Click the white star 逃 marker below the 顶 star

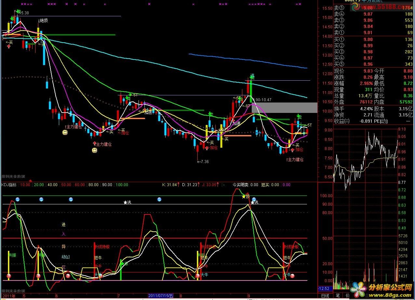252,202
